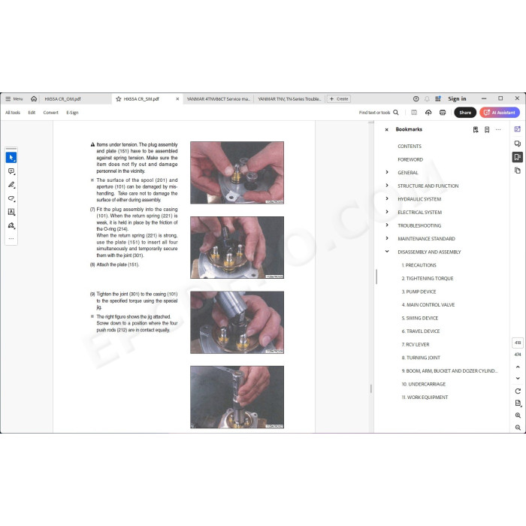526x526 pixels.
Task: Open the 2. TIGHTENING TORQUE bookmark
Action: tap(428, 279)
